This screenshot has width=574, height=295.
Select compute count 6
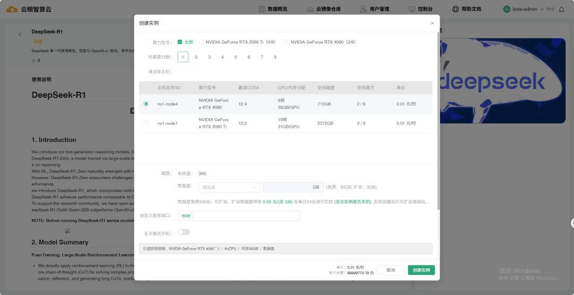(x=249, y=57)
